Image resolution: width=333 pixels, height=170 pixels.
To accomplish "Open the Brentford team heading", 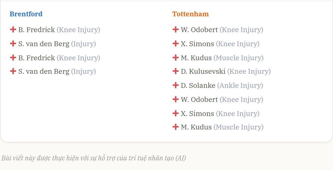I will tap(26, 14).
